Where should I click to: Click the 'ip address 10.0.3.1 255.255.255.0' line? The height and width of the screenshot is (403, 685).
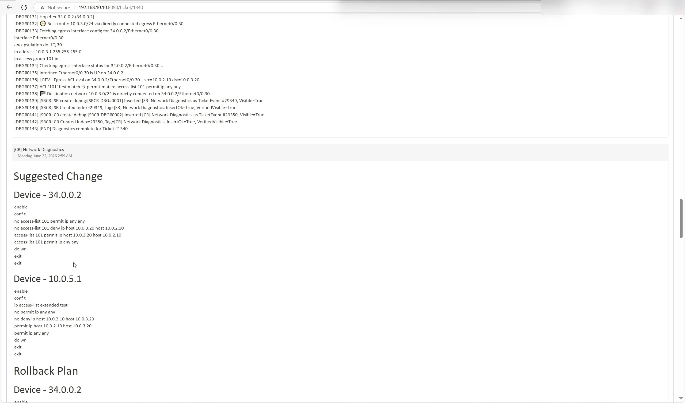click(48, 52)
